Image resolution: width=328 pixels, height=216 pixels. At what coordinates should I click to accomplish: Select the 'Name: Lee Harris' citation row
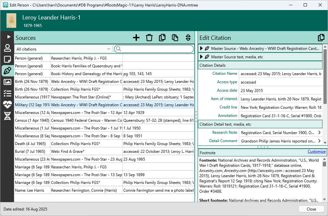coord(104,190)
